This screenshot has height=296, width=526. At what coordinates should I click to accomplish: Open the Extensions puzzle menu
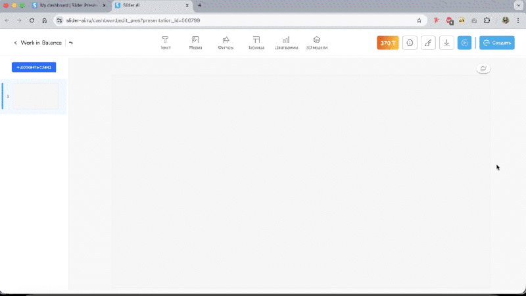(x=487, y=20)
